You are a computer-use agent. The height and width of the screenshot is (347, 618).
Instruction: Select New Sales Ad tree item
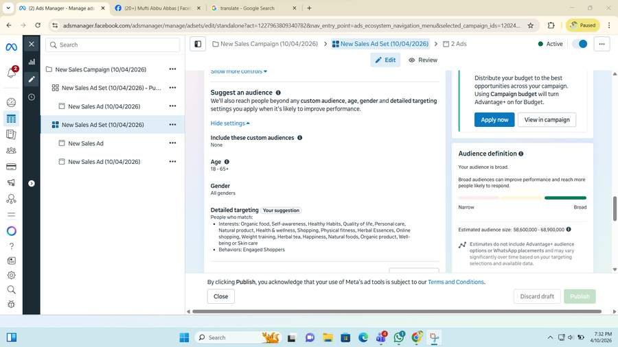(86, 143)
